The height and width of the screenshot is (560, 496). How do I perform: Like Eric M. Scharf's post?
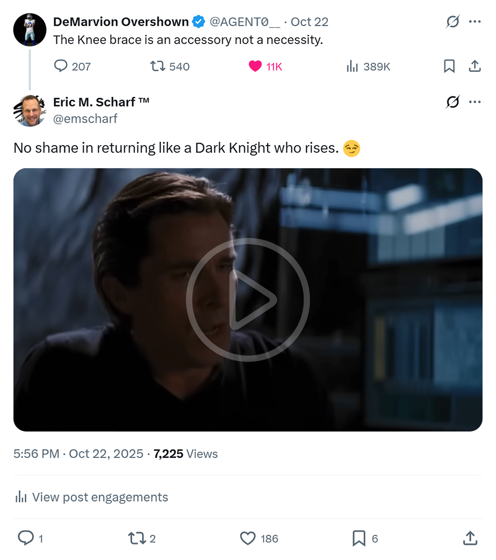248,538
